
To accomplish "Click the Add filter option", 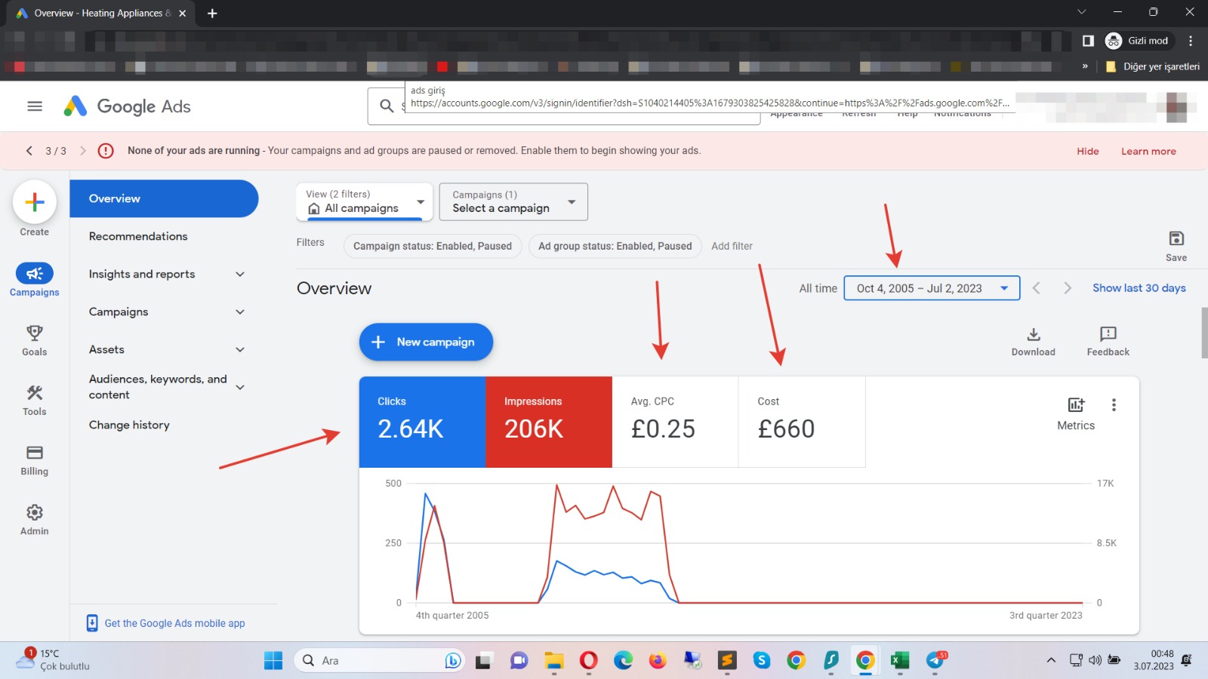I will click(732, 246).
